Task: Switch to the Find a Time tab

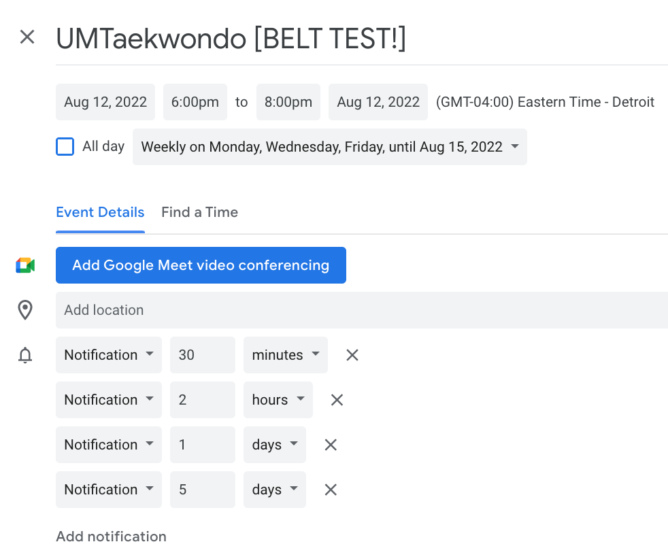Action: [199, 212]
